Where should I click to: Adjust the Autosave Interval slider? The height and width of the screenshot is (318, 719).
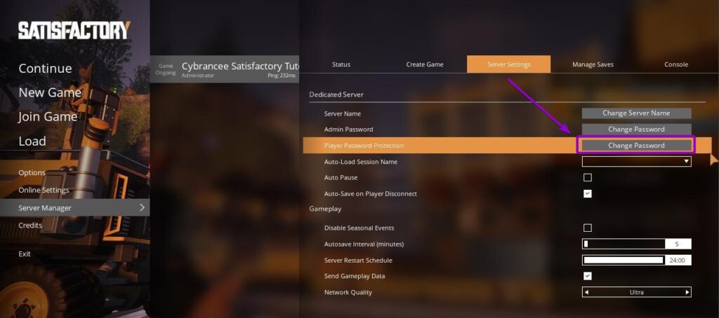624,244
